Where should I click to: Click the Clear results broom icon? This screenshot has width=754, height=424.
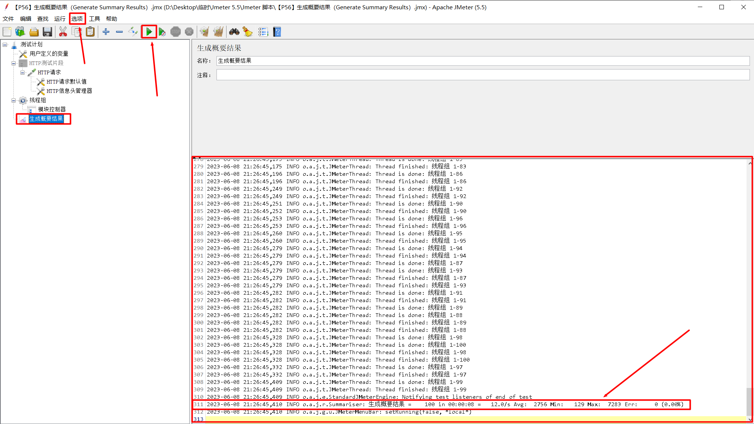coord(205,32)
